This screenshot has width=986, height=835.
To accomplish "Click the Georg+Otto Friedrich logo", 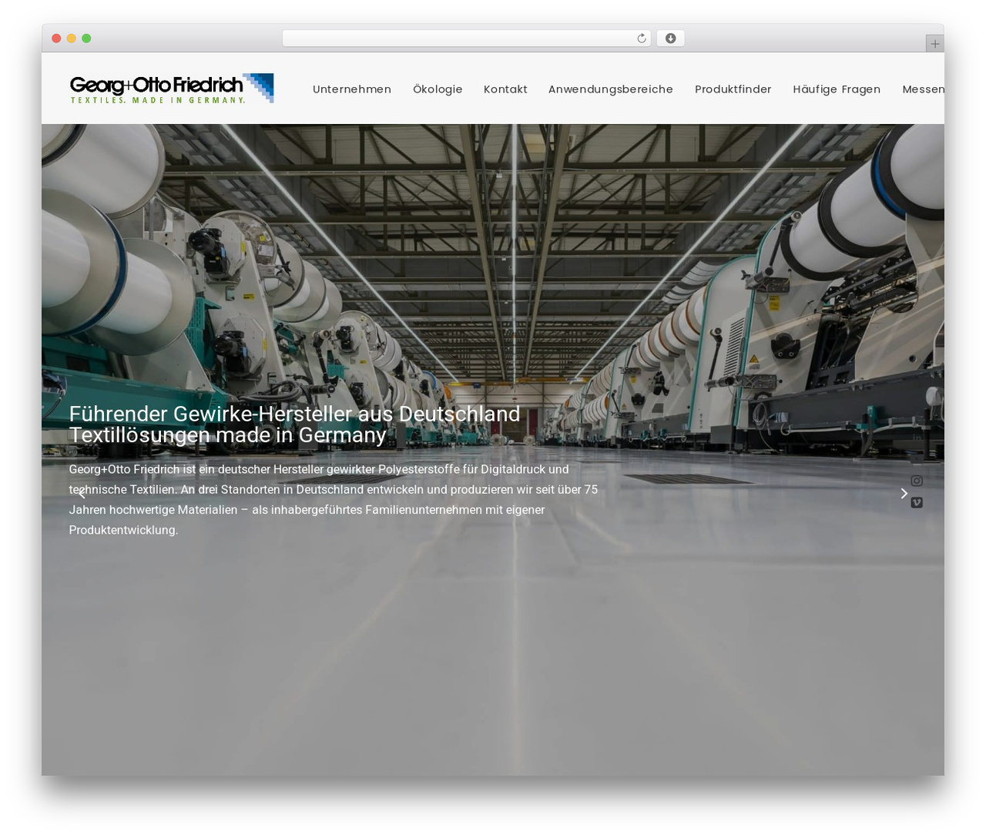I will pos(172,89).
